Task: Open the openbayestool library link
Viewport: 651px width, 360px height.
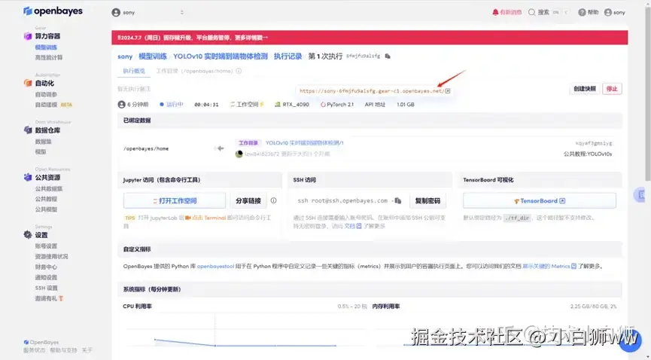Action: click(215, 266)
